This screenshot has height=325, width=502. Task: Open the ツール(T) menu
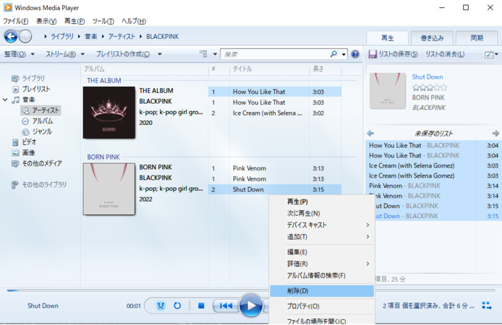click(103, 21)
